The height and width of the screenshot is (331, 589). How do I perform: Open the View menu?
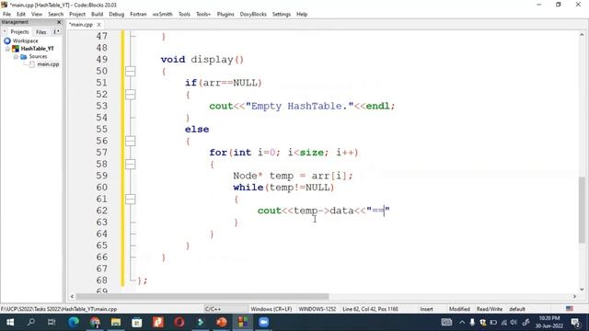point(37,15)
